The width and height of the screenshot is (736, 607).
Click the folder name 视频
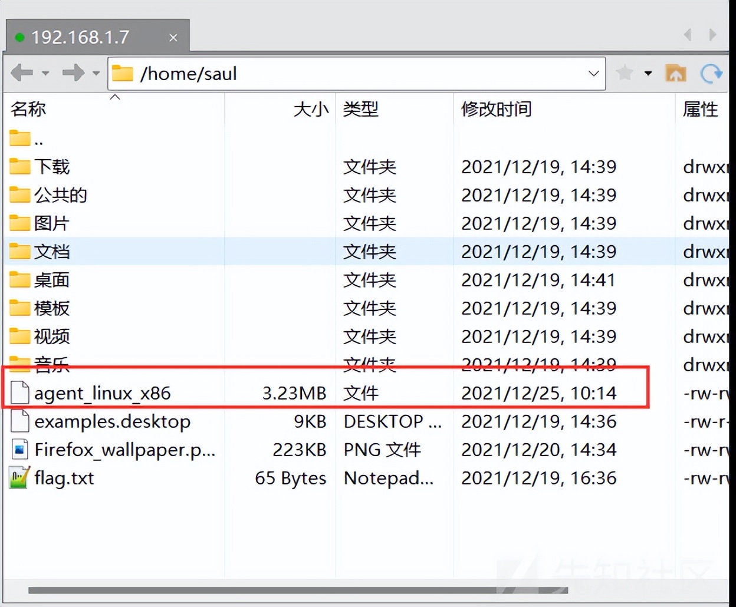coord(52,337)
